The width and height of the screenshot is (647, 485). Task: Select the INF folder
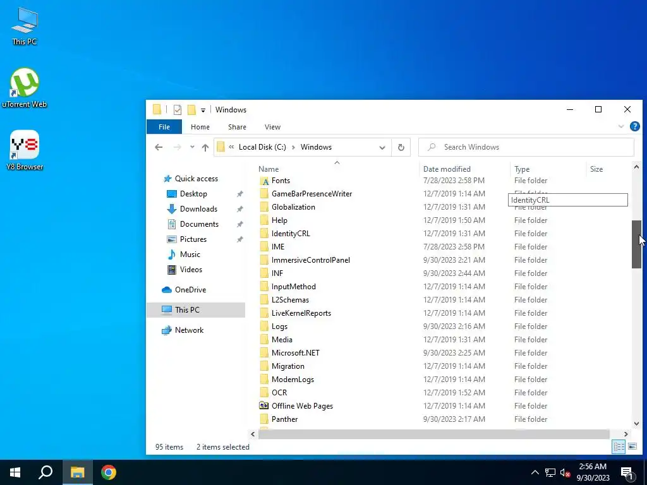277,273
